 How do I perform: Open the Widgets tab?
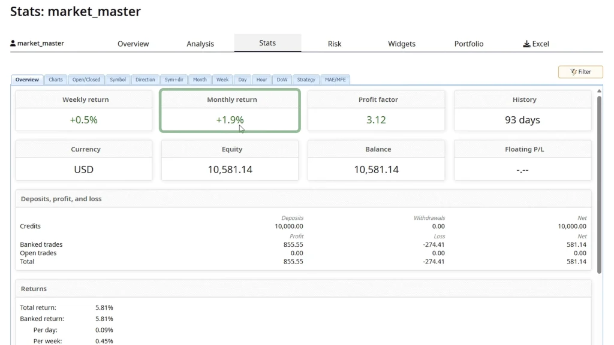pyautogui.click(x=402, y=44)
